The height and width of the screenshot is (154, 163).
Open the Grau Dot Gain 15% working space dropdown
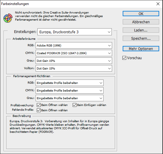tap(74, 61)
